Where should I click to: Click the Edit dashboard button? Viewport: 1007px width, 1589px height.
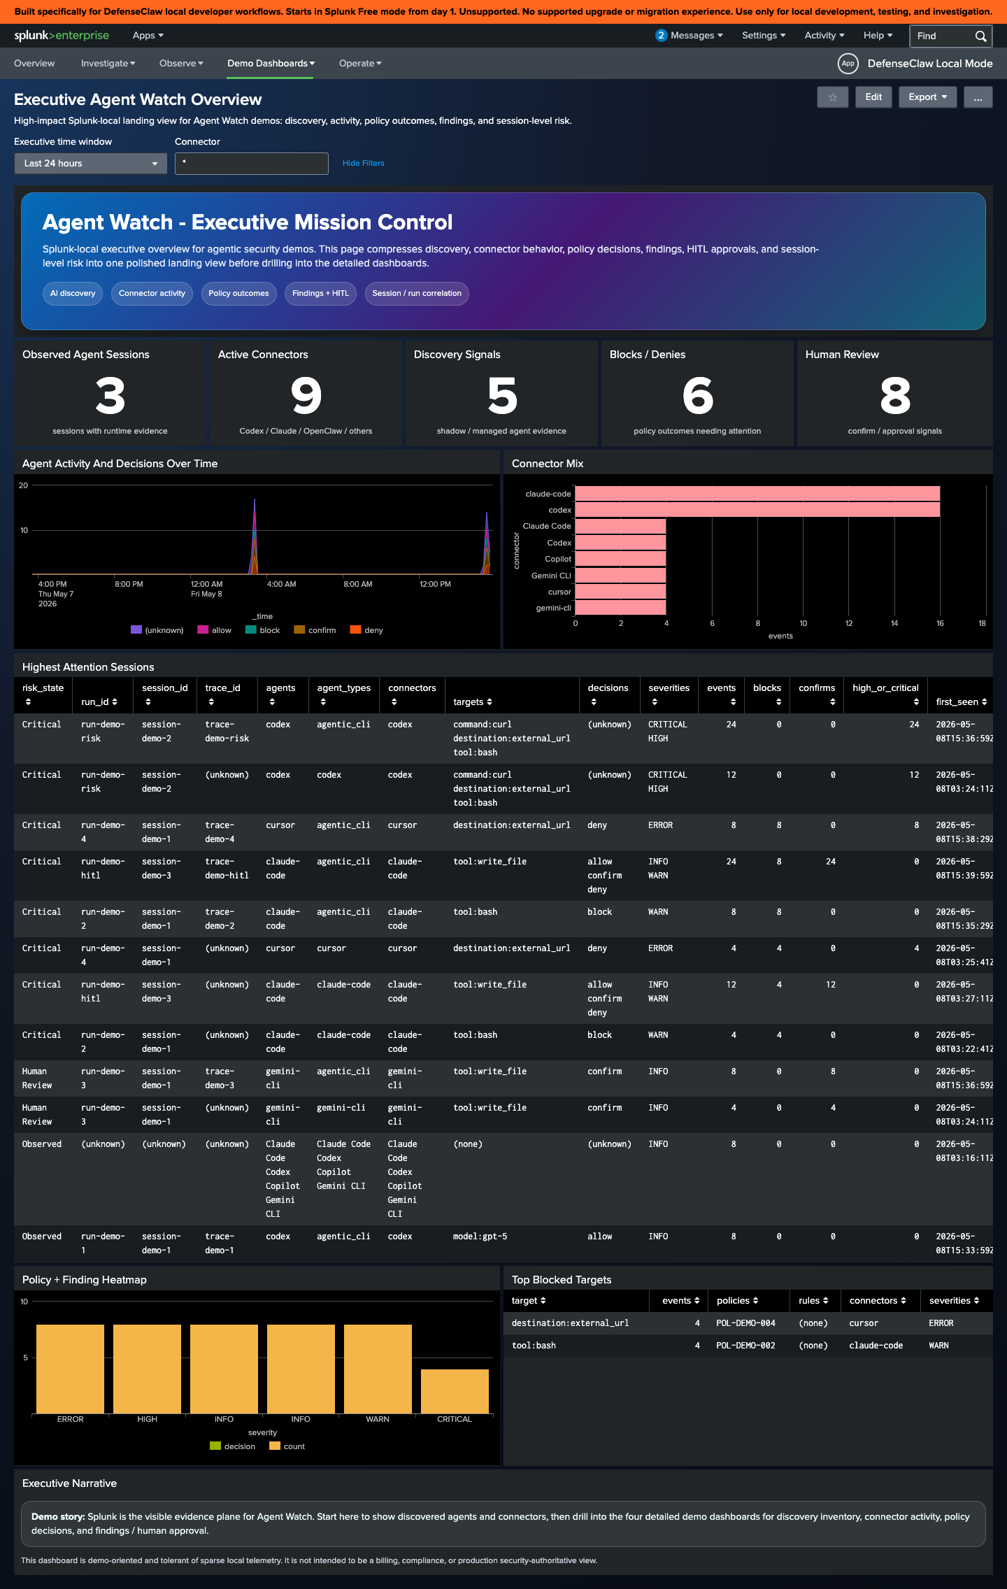click(873, 97)
